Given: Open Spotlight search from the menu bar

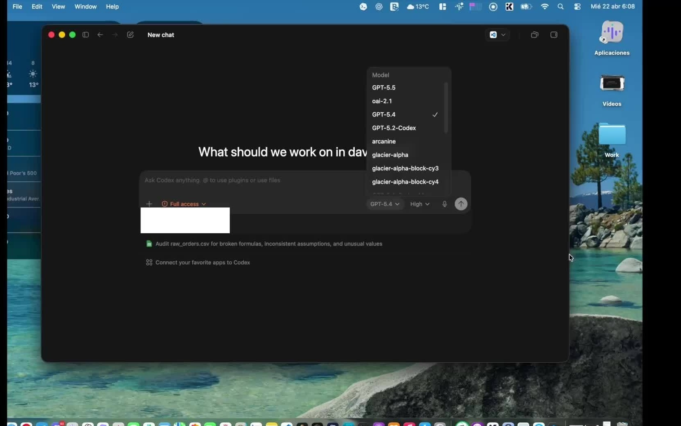Looking at the screenshot, I should click(x=561, y=7).
